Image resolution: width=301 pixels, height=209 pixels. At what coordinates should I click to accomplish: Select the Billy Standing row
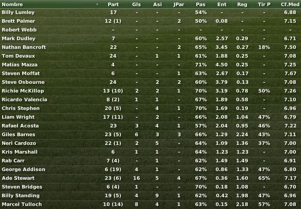[x=150, y=195]
